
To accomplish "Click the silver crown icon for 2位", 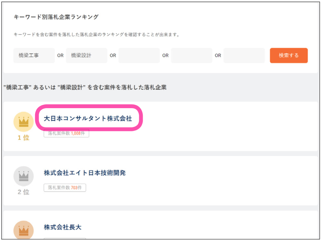I will [24, 176].
